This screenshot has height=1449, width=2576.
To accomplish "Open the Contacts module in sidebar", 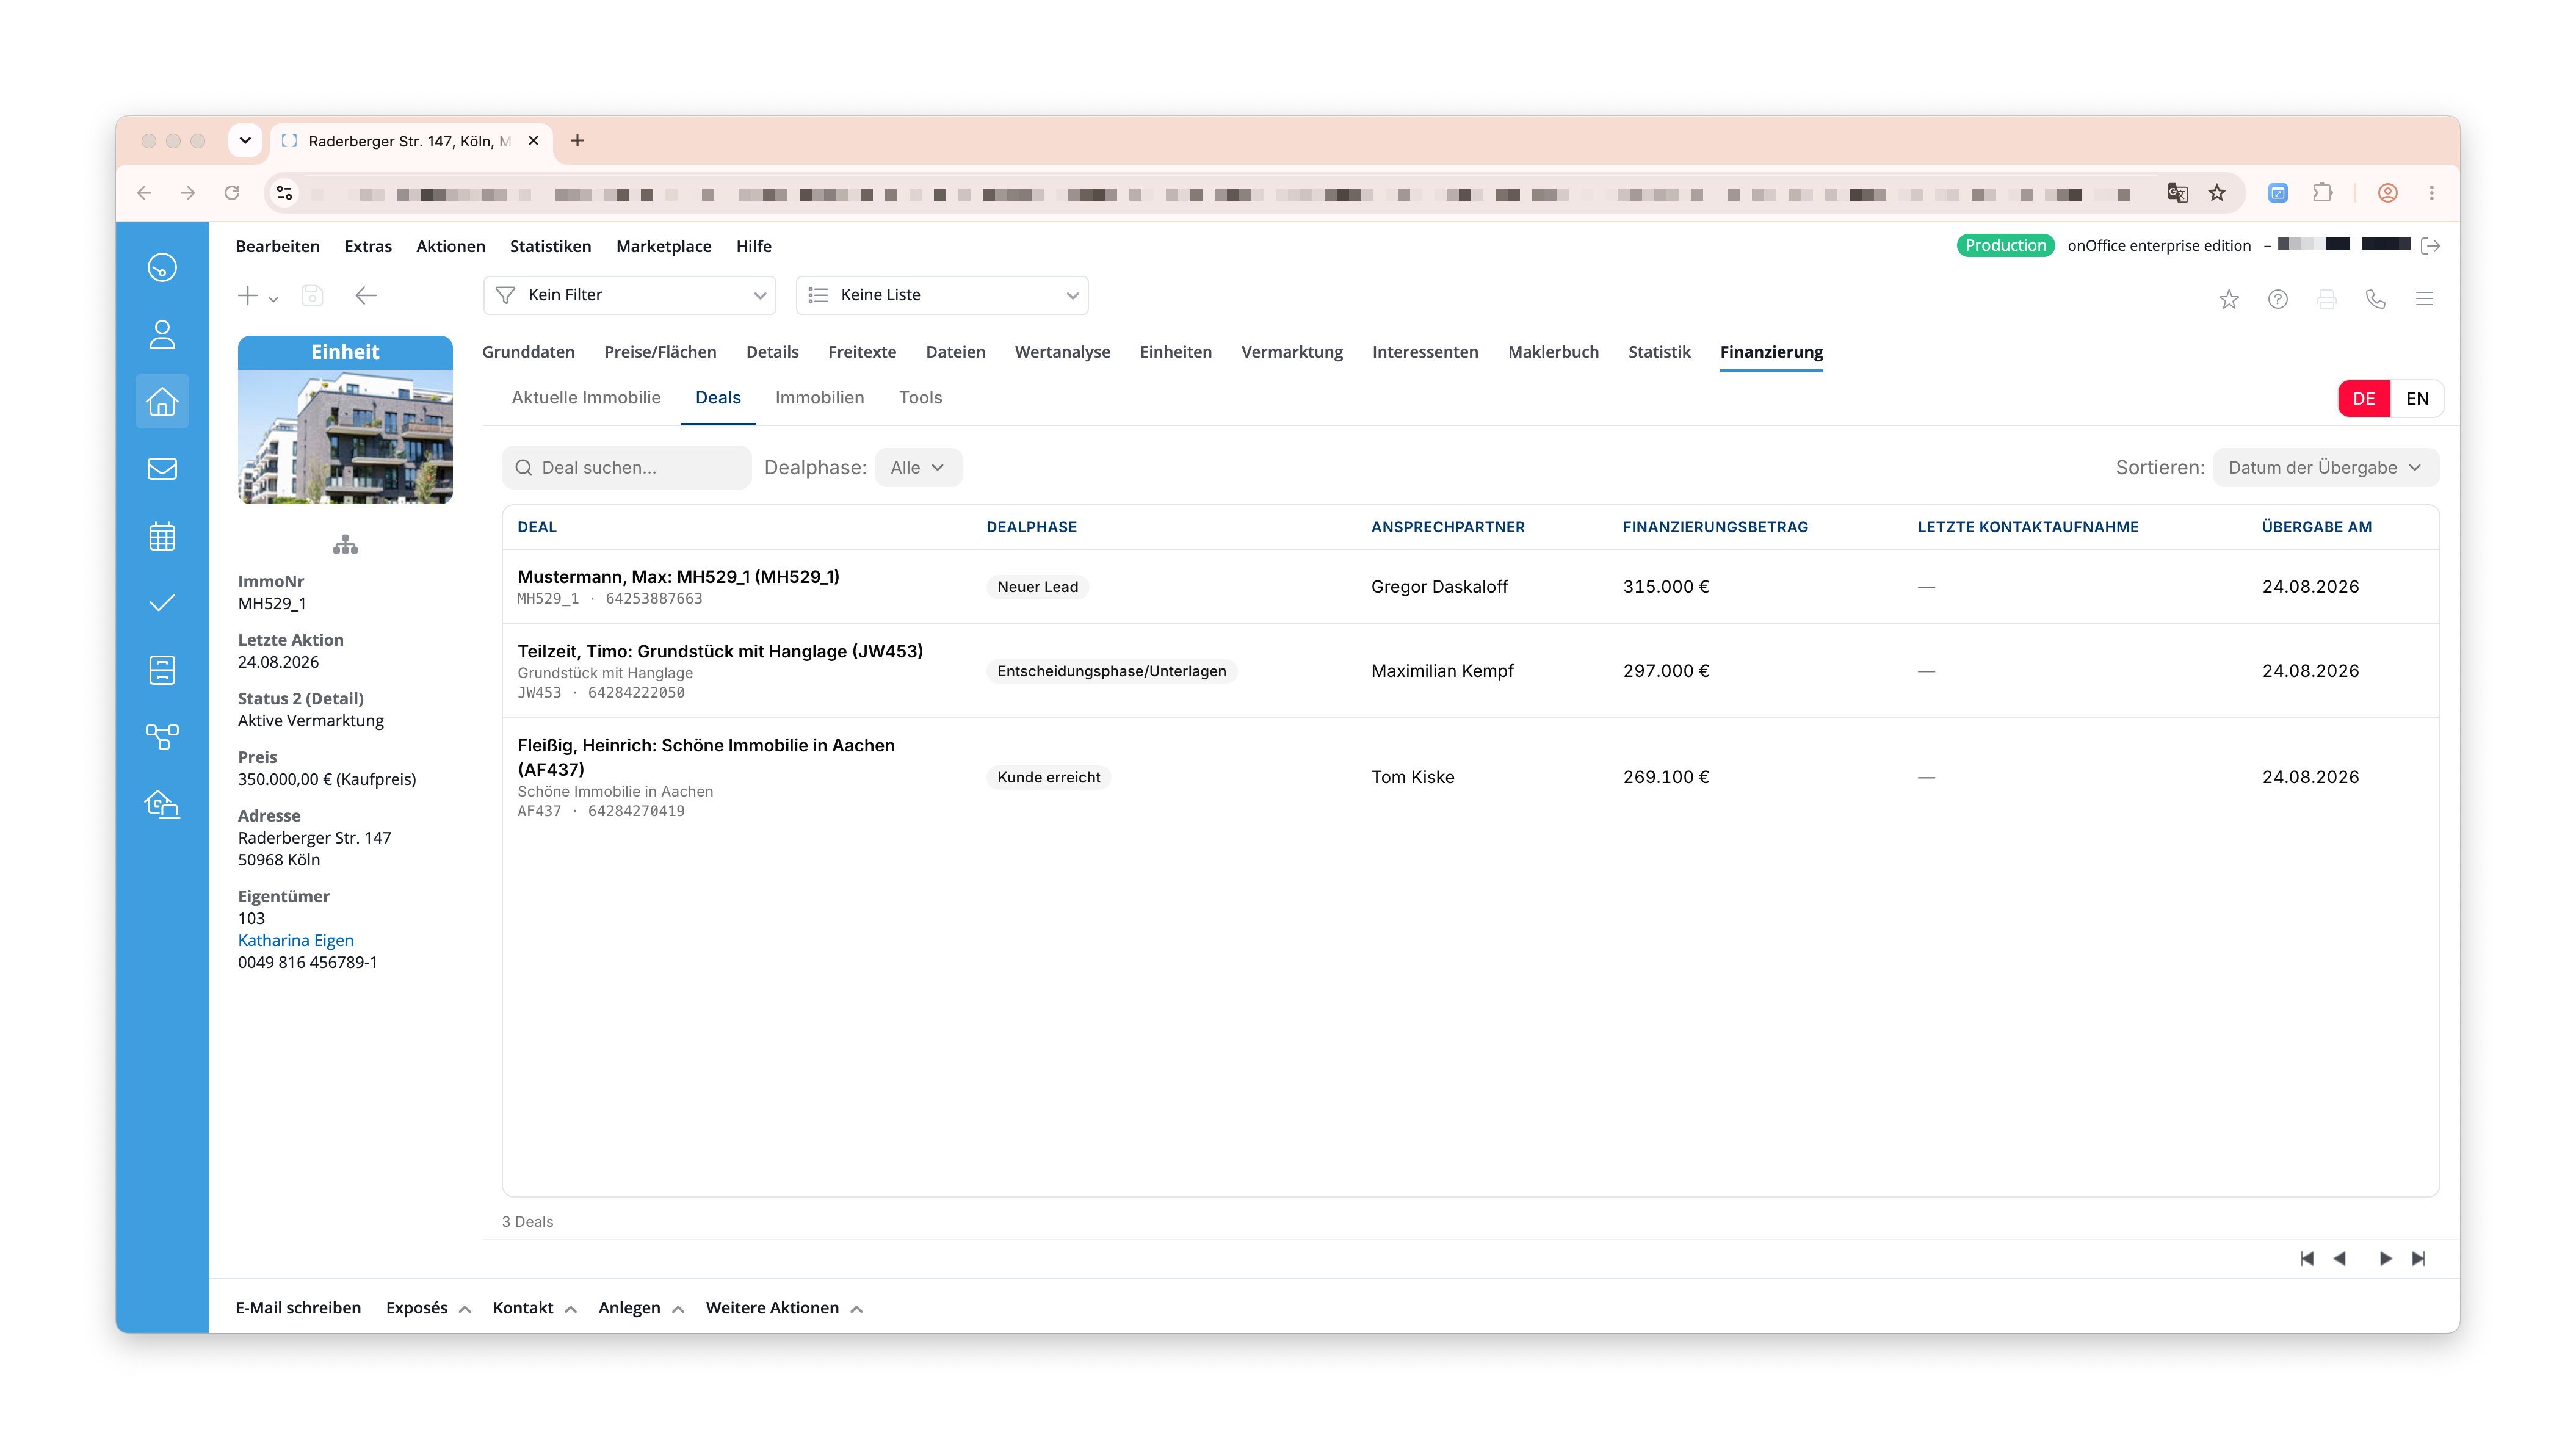I will (162, 334).
